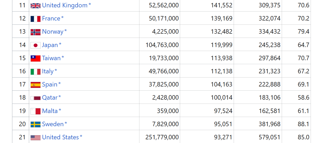Open the France country link
The height and width of the screenshot is (143, 319).
(51, 18)
